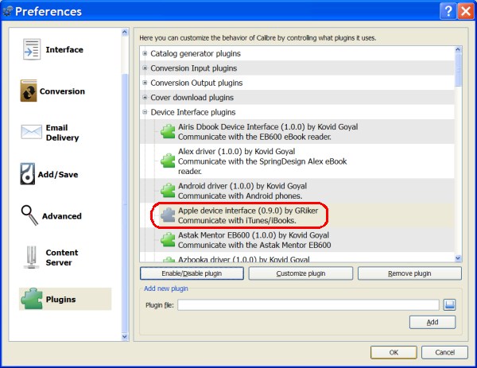The image size is (477, 368).
Task: Click the Android driver plugin puzzle icon
Action: [168, 191]
